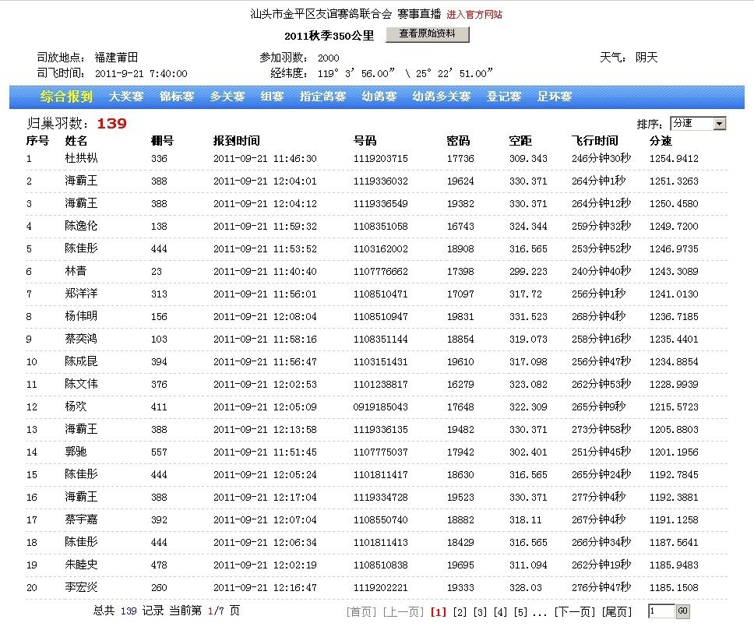Click the 分速 column header

[x=661, y=141]
